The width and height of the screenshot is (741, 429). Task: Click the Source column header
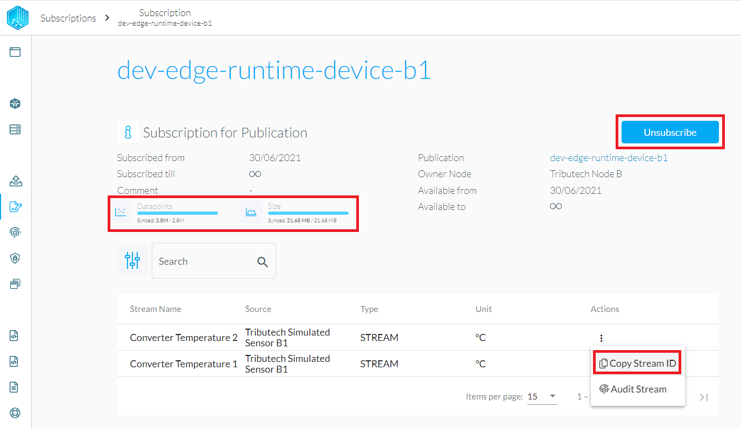pos(258,309)
